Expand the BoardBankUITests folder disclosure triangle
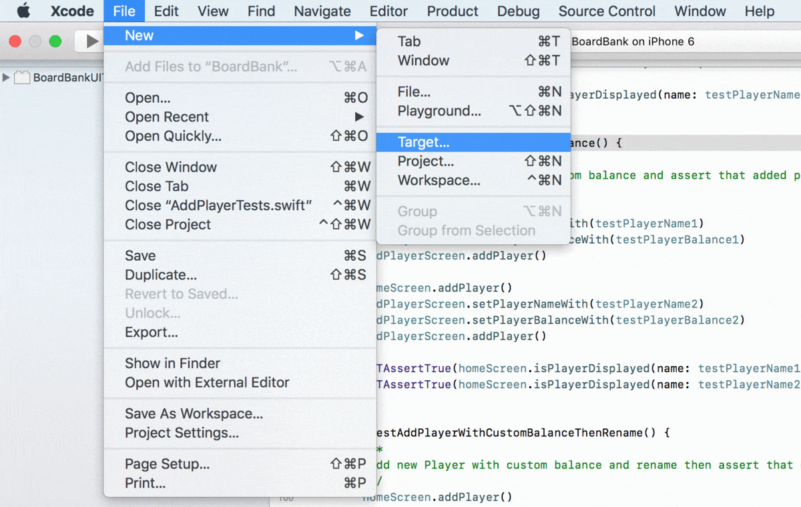Image resolution: width=801 pixels, height=507 pixels. coord(7,77)
